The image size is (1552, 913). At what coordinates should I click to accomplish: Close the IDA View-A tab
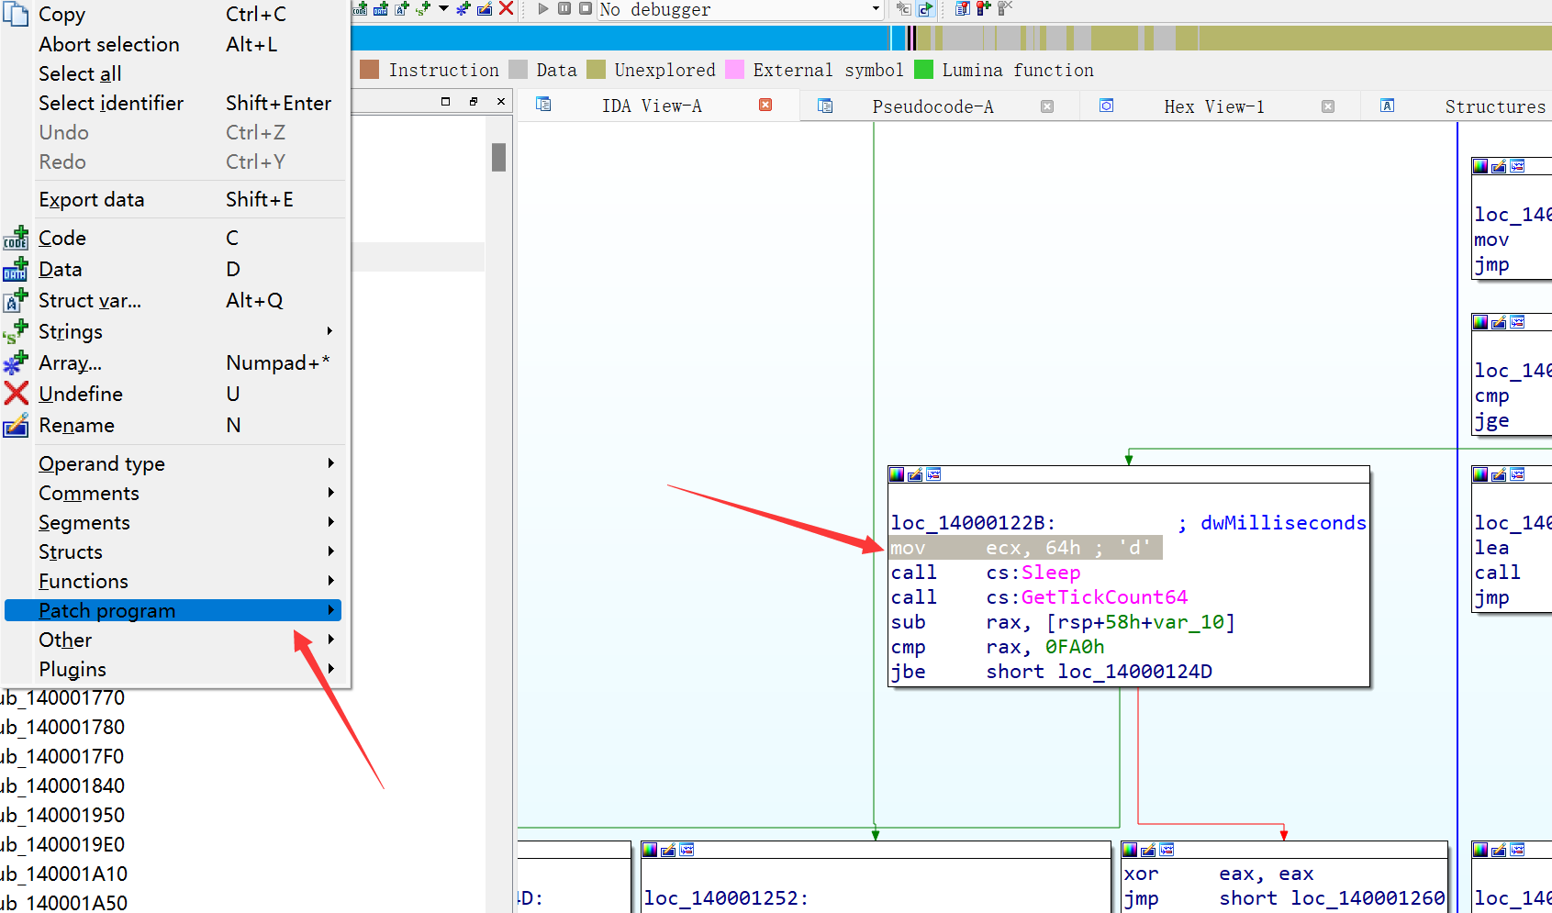tap(765, 106)
